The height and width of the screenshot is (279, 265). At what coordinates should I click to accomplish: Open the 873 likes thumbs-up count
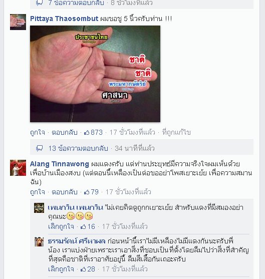point(94,132)
